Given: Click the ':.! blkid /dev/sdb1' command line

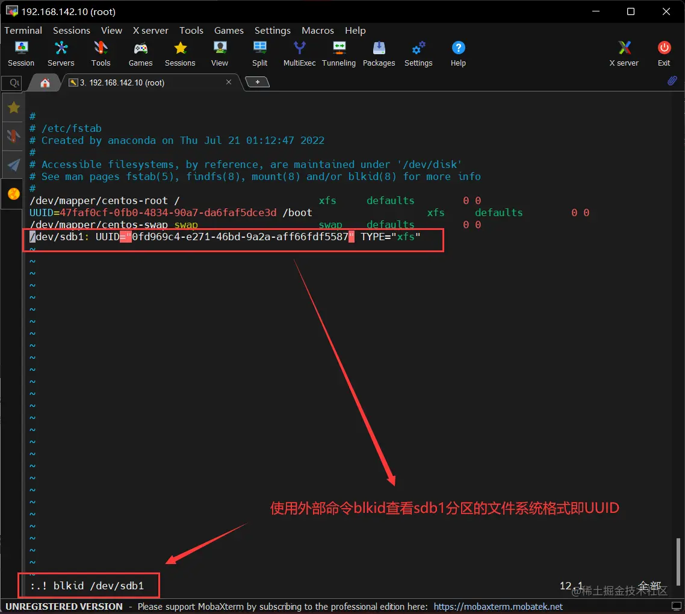Looking at the screenshot, I should [87, 586].
